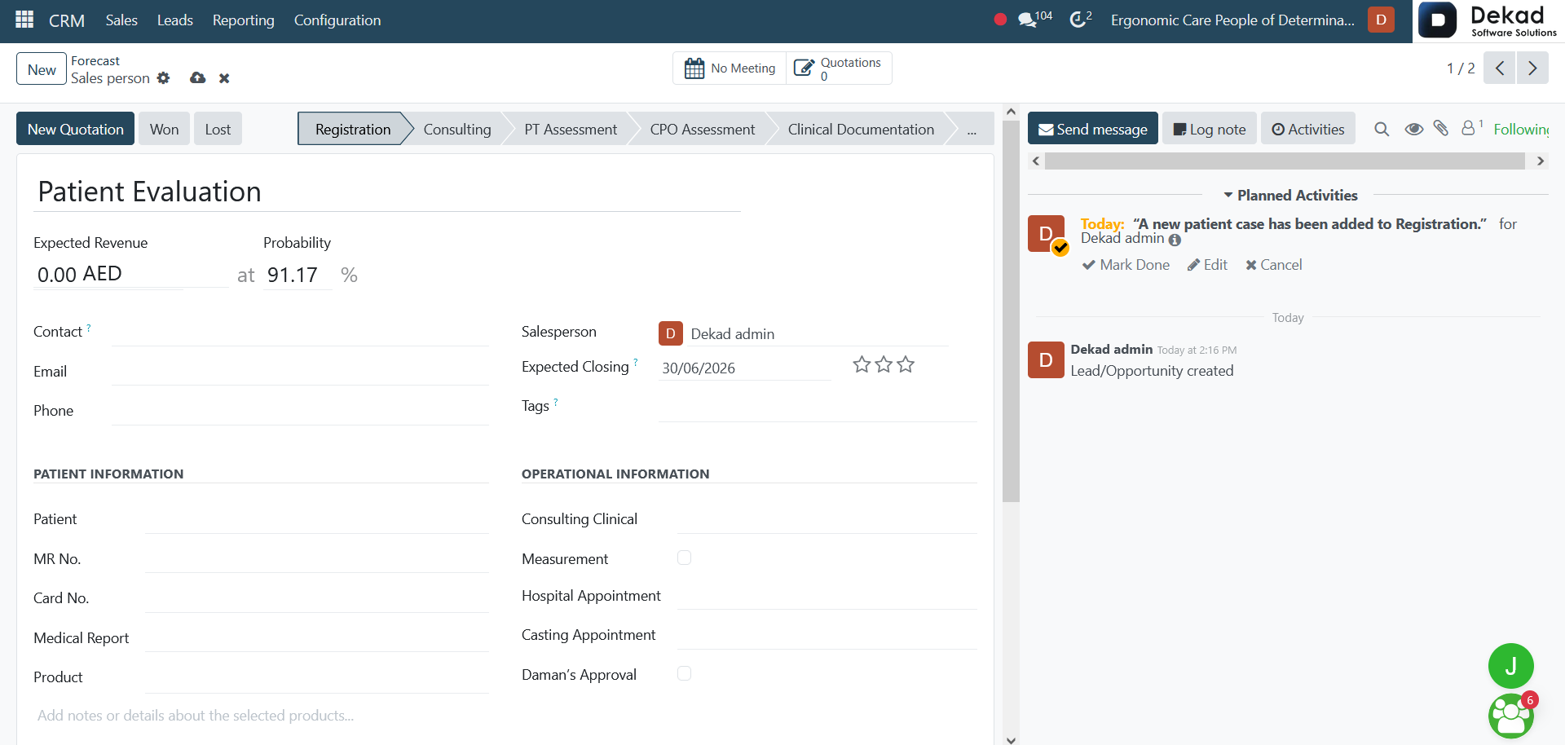Click the chatter horizontal scrollbar
The image size is (1565, 745).
pyautogui.click(x=1285, y=161)
